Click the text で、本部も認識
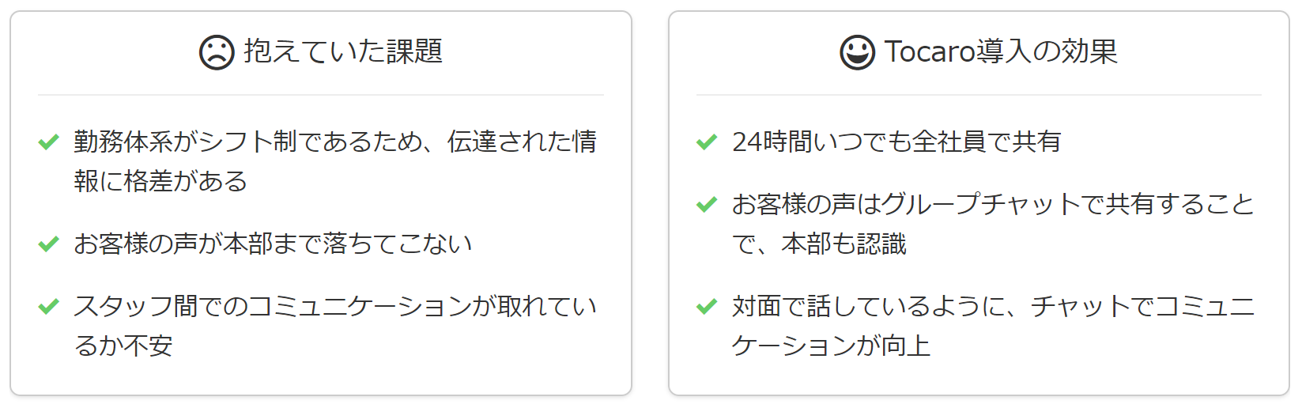Viewport: 1302px width, 408px height. (819, 244)
